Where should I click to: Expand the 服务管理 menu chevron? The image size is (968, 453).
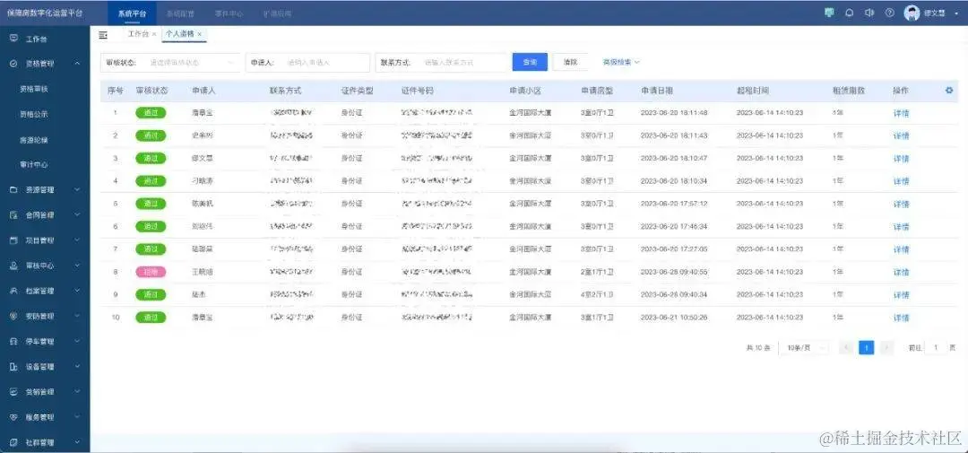click(x=77, y=417)
